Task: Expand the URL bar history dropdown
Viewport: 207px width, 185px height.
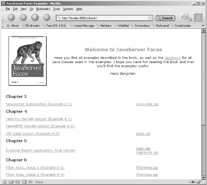Action: 150,18
